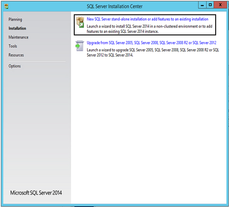Click the stand-alone installation box icon
The width and height of the screenshot is (229, 207).
[80, 22]
